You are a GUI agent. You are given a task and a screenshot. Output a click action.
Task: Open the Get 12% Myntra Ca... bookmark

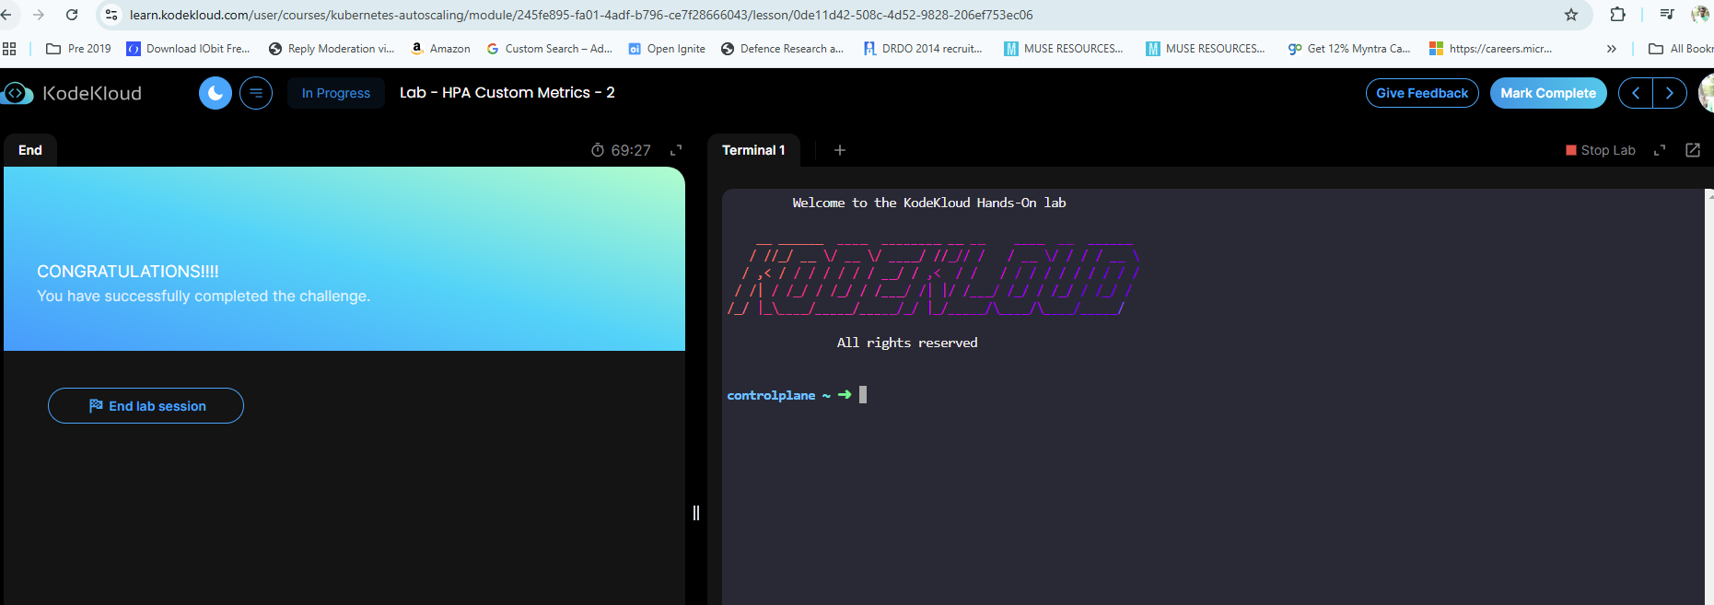(x=1349, y=49)
